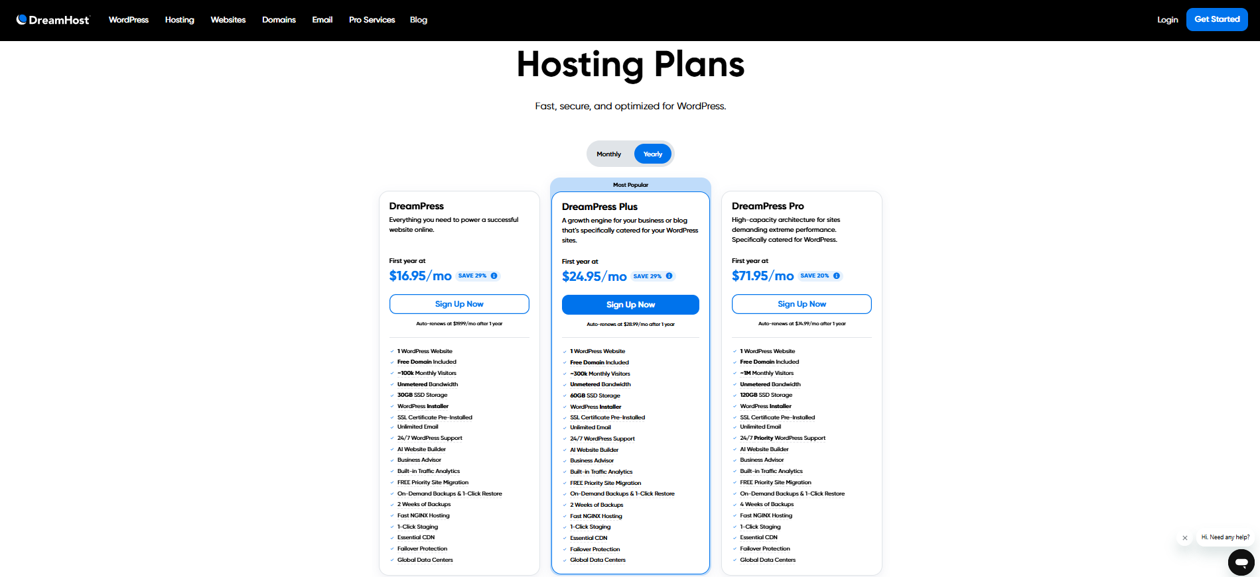This screenshot has height=577, width=1260.
Task: Click info icon beside DreamPress Plus SAVE 29%
Action: click(x=669, y=276)
